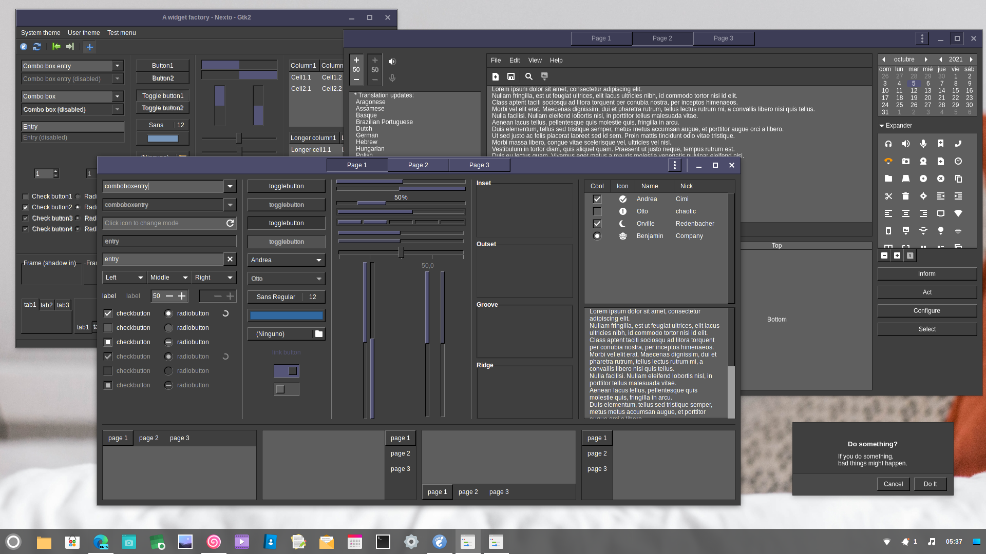Click the trash can icon in the Expander grid
986x554 pixels.
(x=906, y=196)
